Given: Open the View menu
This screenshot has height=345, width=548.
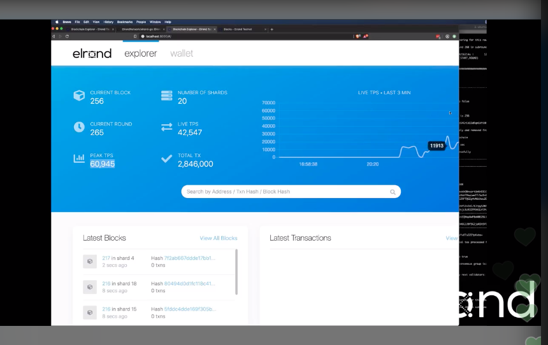Looking at the screenshot, I should (x=96, y=22).
